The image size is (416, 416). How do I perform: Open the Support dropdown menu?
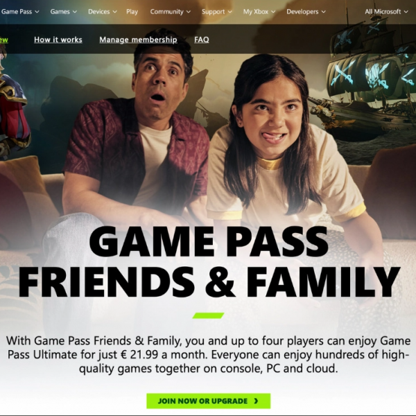[217, 12]
